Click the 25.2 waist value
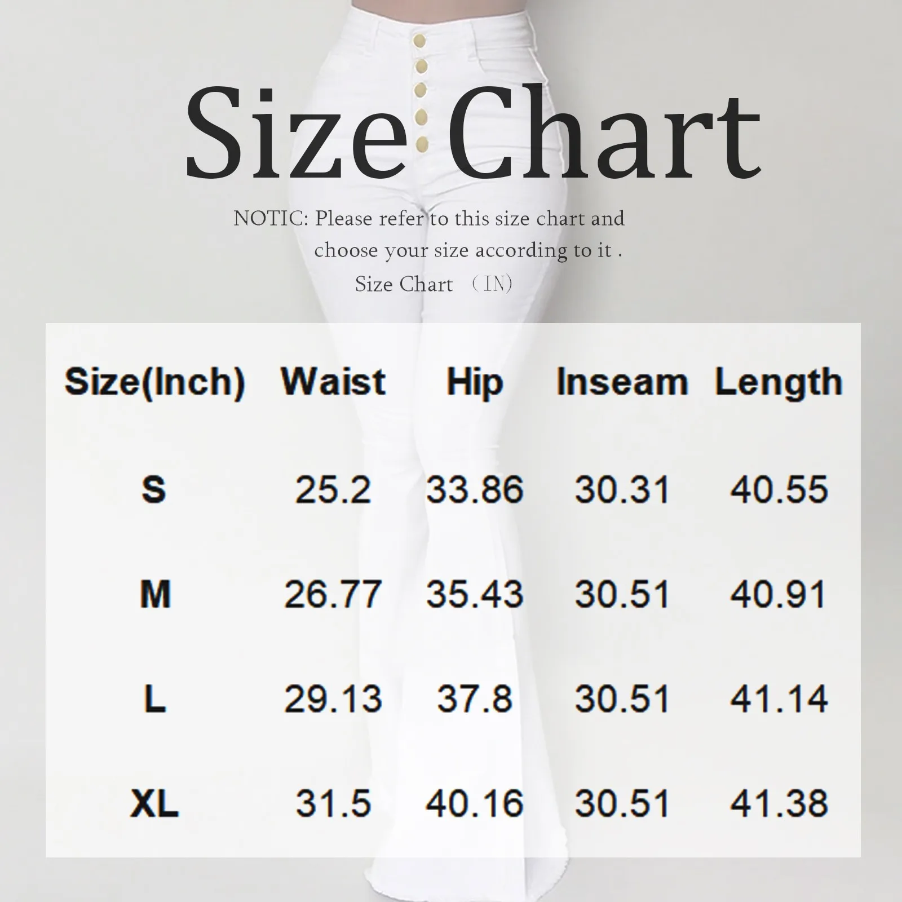902x902 pixels. point(333,489)
